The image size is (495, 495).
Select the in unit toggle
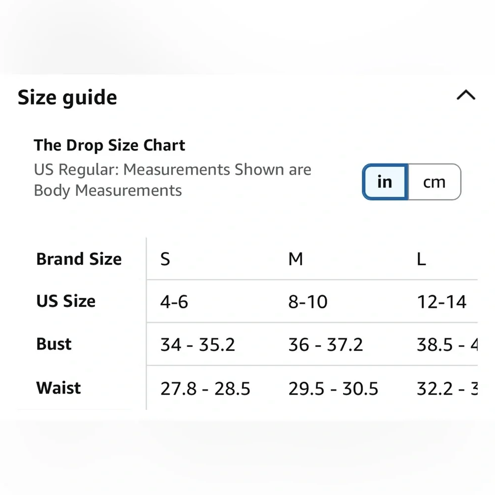385,182
